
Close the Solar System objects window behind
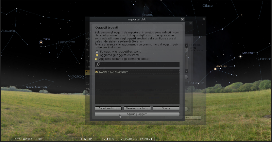click(191, 23)
